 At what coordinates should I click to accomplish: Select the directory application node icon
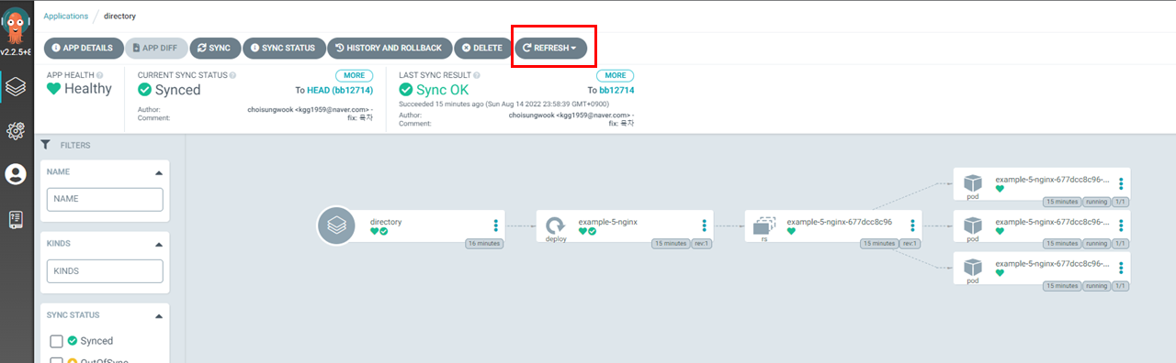(x=336, y=226)
